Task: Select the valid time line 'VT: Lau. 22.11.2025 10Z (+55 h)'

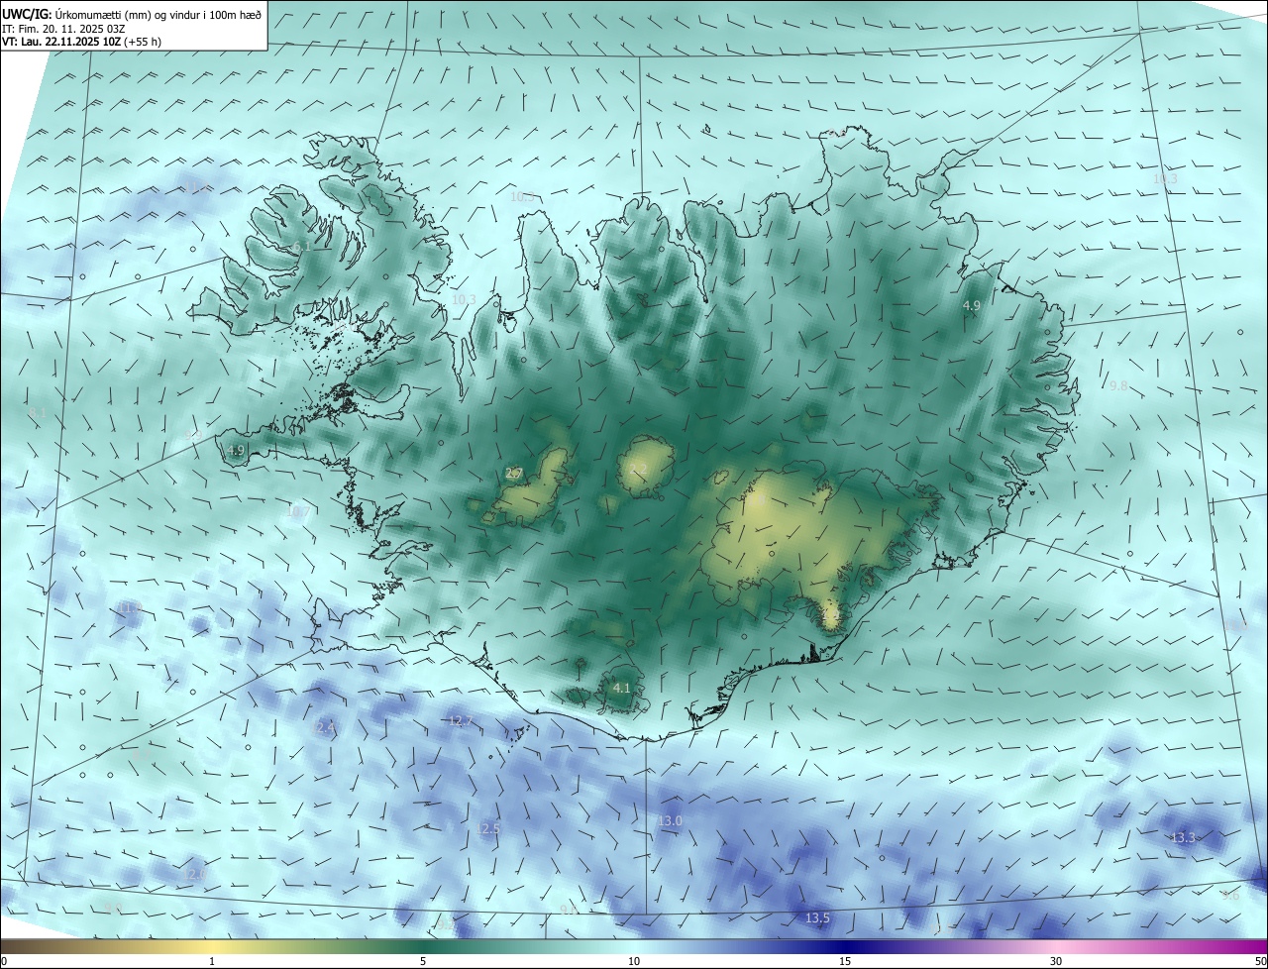Action: 81,42
